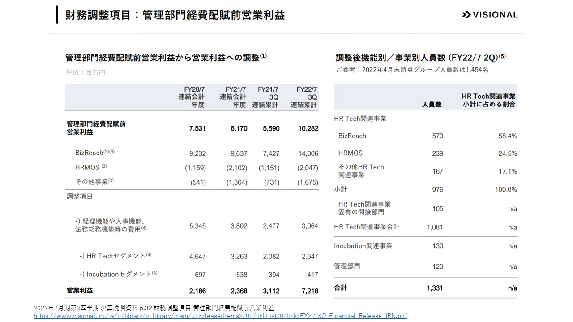This screenshot has width=573, height=322.
Task: Select percentage 100.0%
Action: click(x=506, y=190)
